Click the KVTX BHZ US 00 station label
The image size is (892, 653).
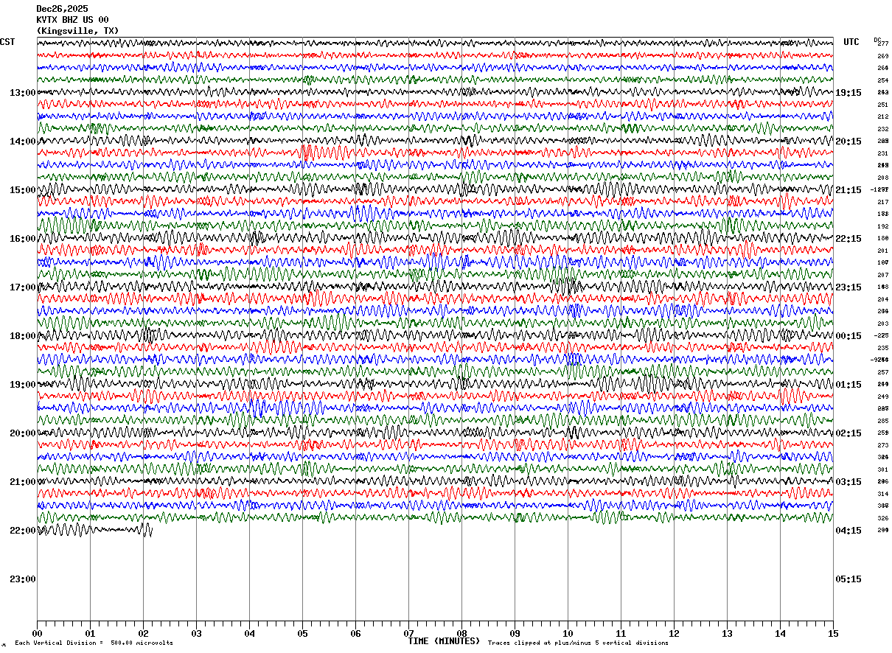(x=72, y=20)
